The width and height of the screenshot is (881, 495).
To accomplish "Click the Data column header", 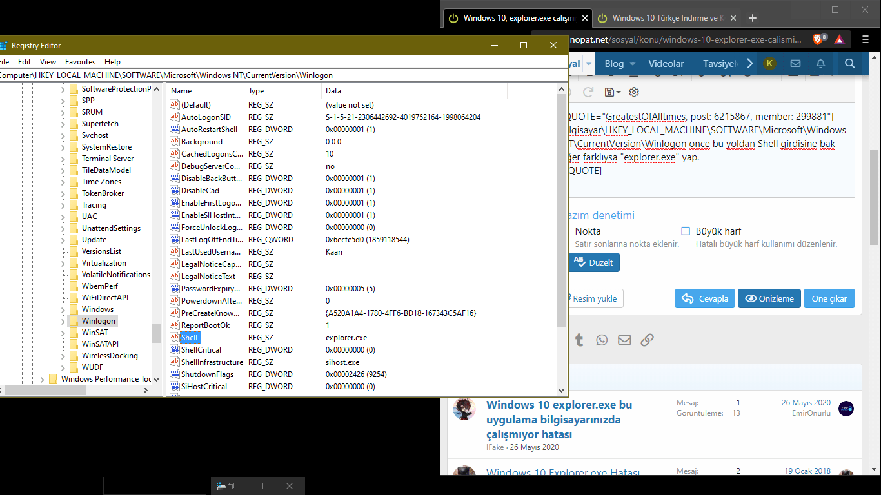I will tap(414, 91).
